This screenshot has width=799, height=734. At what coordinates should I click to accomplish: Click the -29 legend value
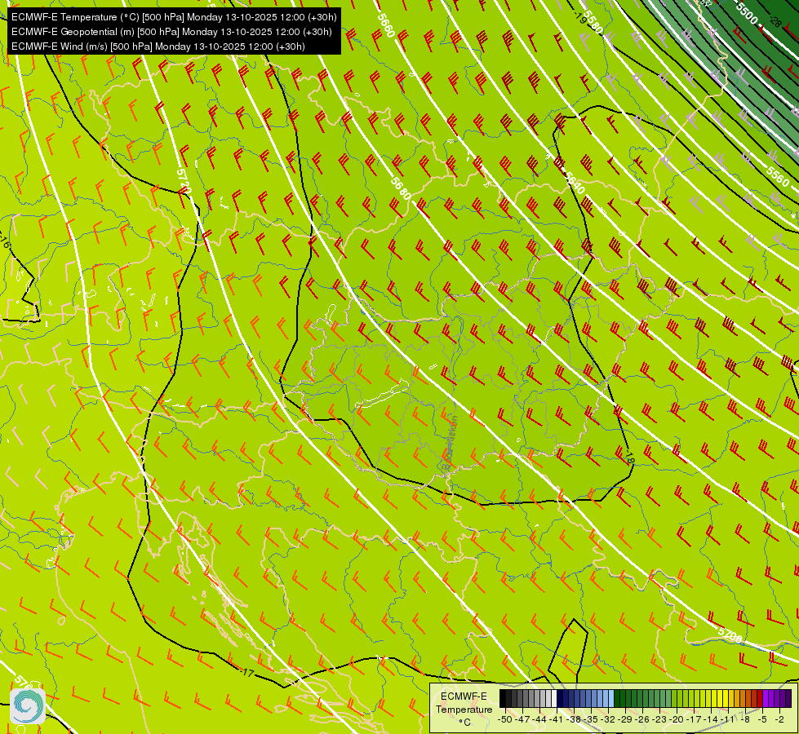click(625, 719)
